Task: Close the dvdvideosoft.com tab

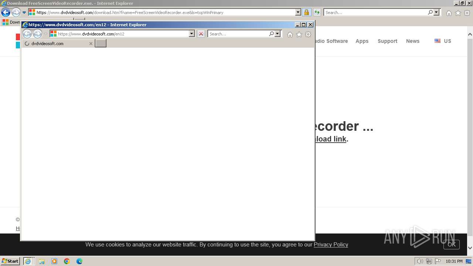Action: pyautogui.click(x=91, y=44)
